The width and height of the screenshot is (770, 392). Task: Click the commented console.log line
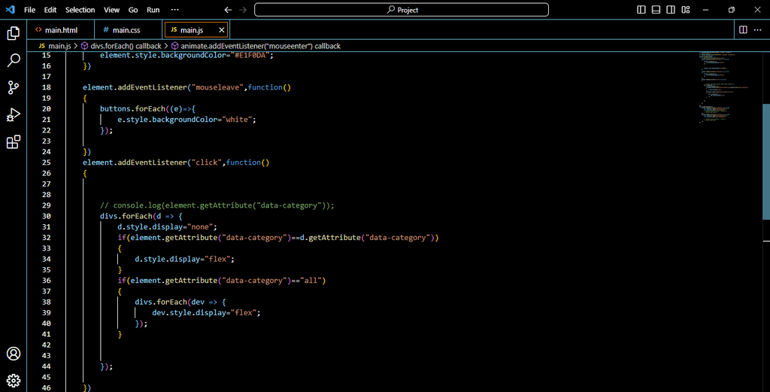click(x=217, y=205)
